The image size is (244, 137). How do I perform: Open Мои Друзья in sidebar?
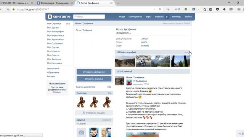tap(53, 27)
